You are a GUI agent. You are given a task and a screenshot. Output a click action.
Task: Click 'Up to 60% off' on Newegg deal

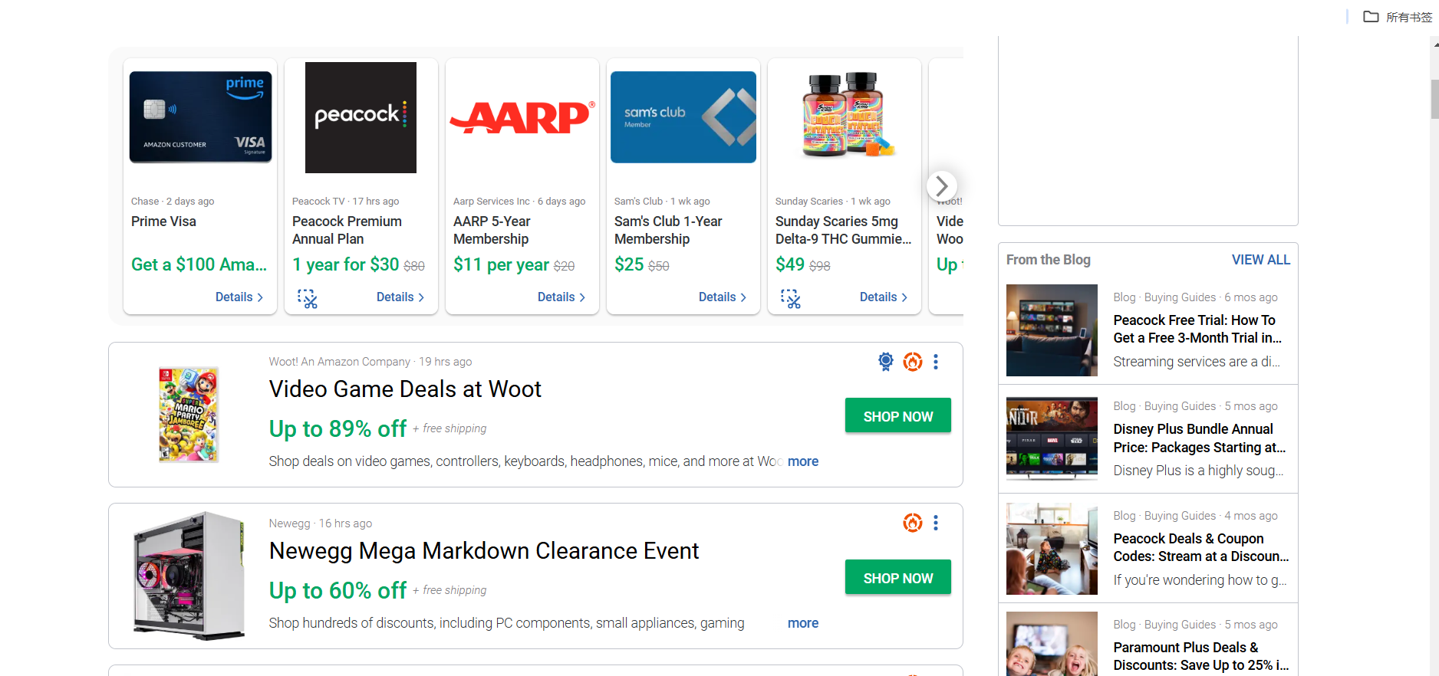(x=338, y=590)
